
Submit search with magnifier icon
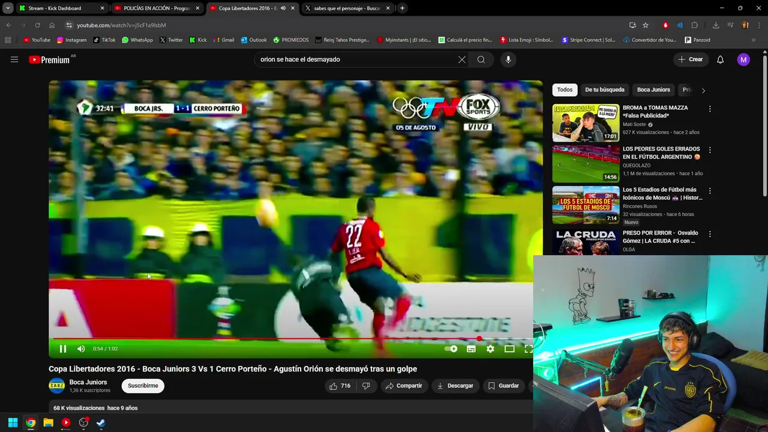click(481, 59)
